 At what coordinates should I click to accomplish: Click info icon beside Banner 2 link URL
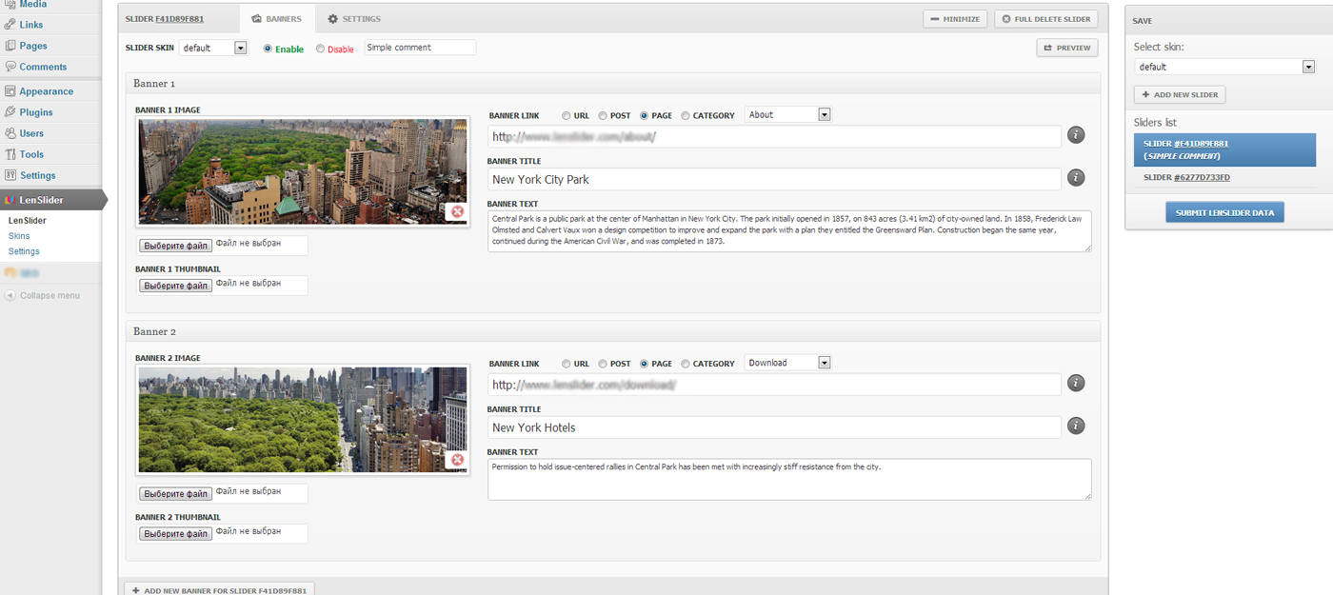(1076, 384)
